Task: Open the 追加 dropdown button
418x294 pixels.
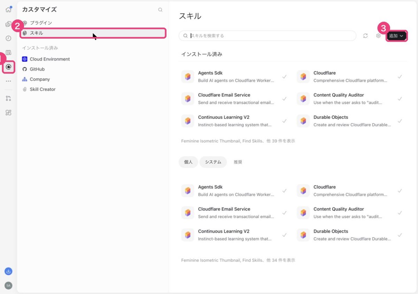Action: pyautogui.click(x=396, y=36)
